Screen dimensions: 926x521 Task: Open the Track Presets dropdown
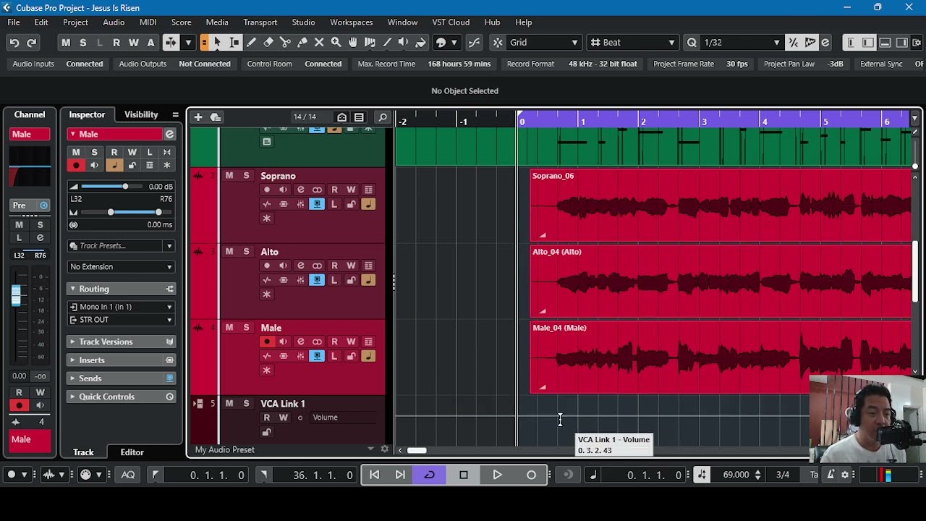pos(121,246)
